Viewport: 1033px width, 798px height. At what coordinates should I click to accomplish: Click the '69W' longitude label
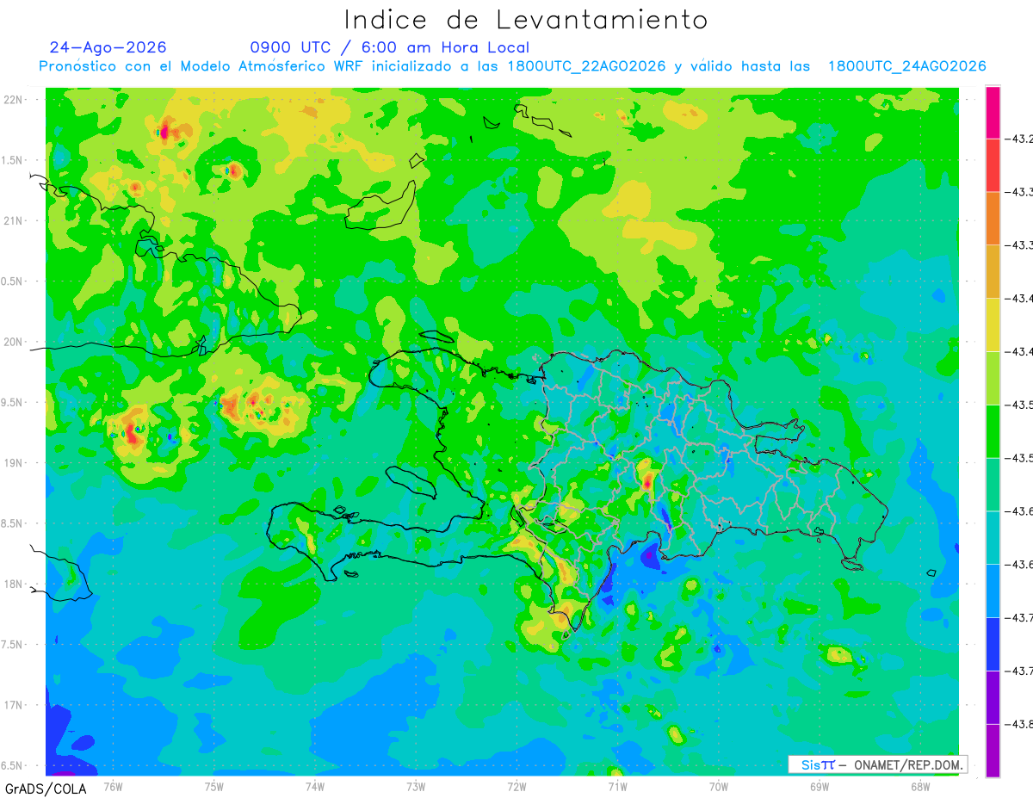click(x=820, y=787)
